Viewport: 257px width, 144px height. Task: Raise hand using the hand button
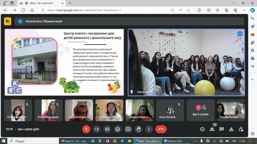[139, 129]
